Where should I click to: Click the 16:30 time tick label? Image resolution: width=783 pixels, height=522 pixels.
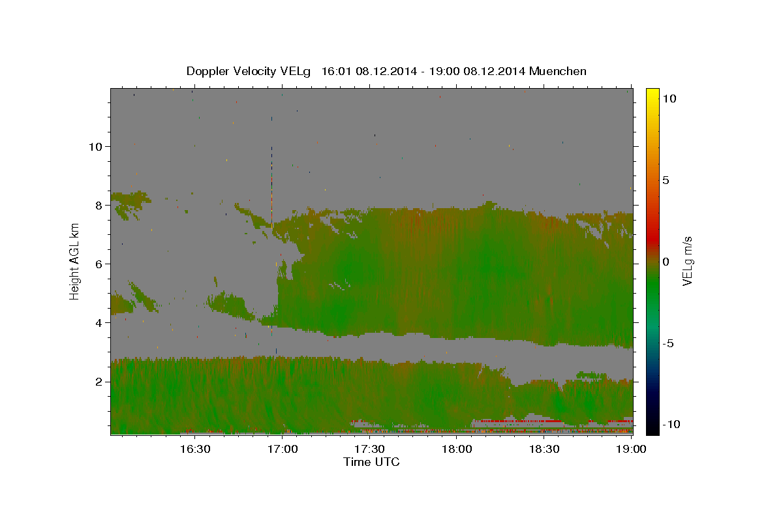point(194,449)
